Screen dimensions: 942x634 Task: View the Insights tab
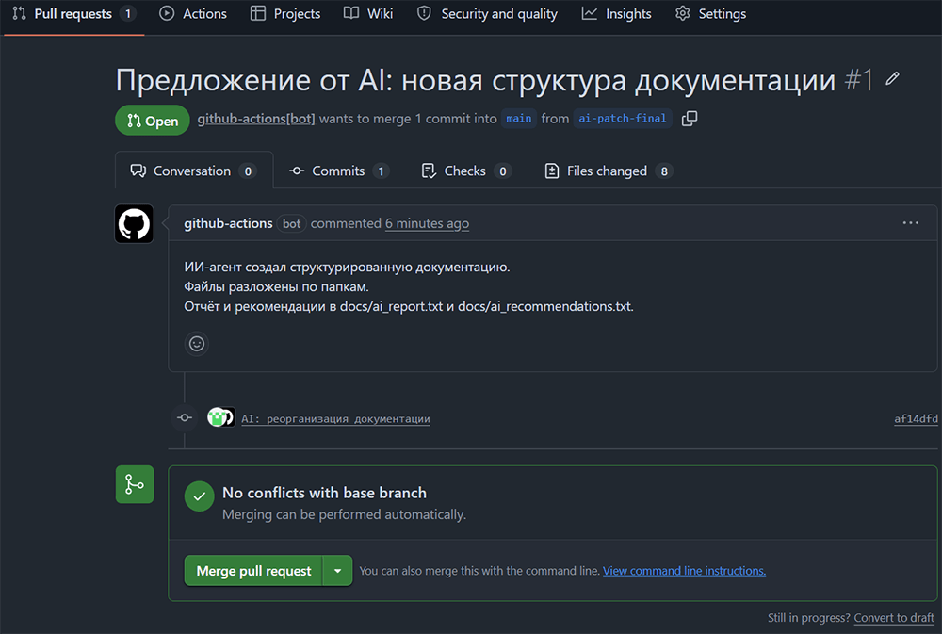pos(616,14)
